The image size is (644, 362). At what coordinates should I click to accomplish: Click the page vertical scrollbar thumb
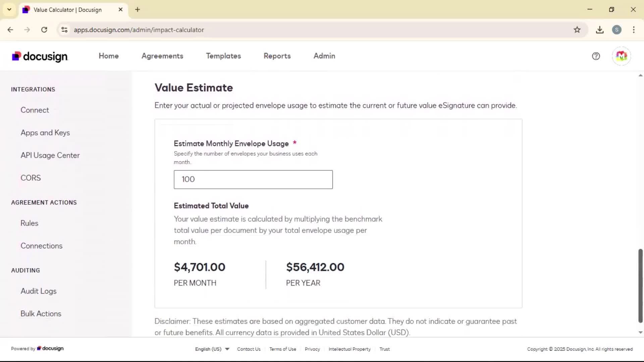click(640, 286)
